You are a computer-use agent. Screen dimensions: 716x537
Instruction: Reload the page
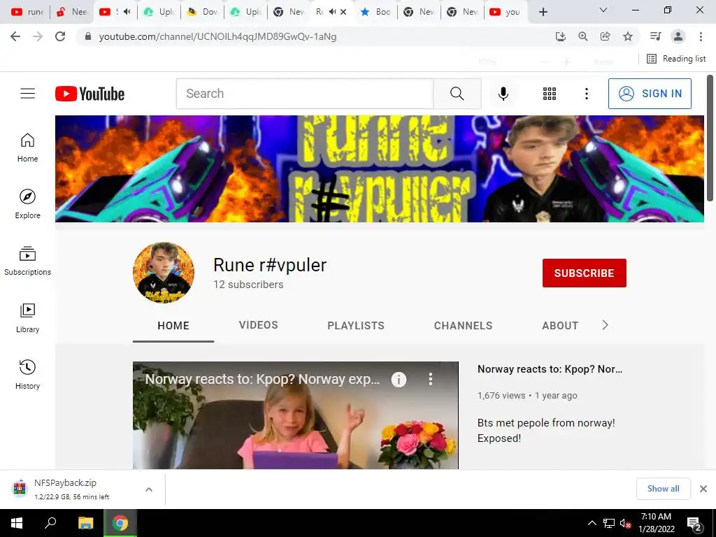(60, 36)
